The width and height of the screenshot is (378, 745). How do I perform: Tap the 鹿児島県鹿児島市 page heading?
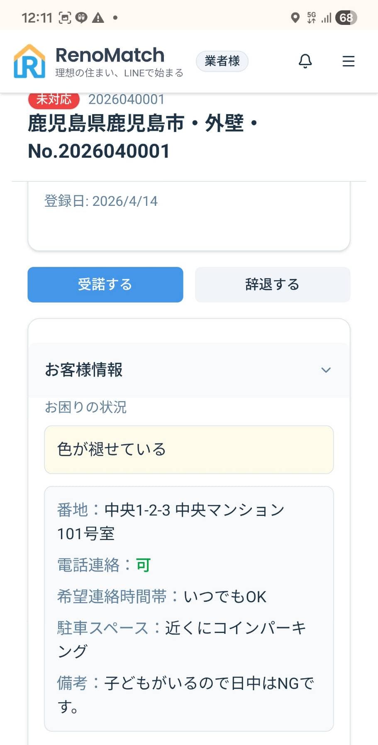[x=143, y=124]
